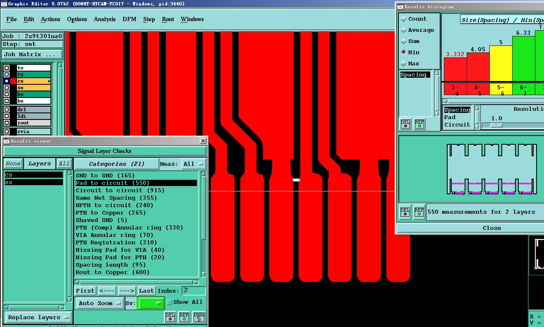Select the Average radio option
Screen dimensions: 544x327
pyautogui.click(x=404, y=30)
